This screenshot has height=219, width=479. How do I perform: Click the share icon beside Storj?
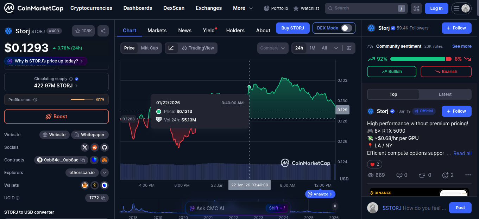(103, 31)
